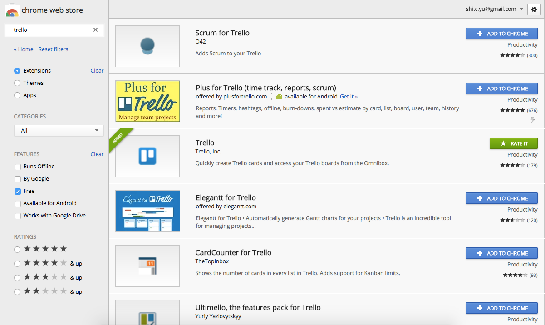This screenshot has height=325, width=545.
Task: Click the Get it link for Android
Action: click(349, 97)
